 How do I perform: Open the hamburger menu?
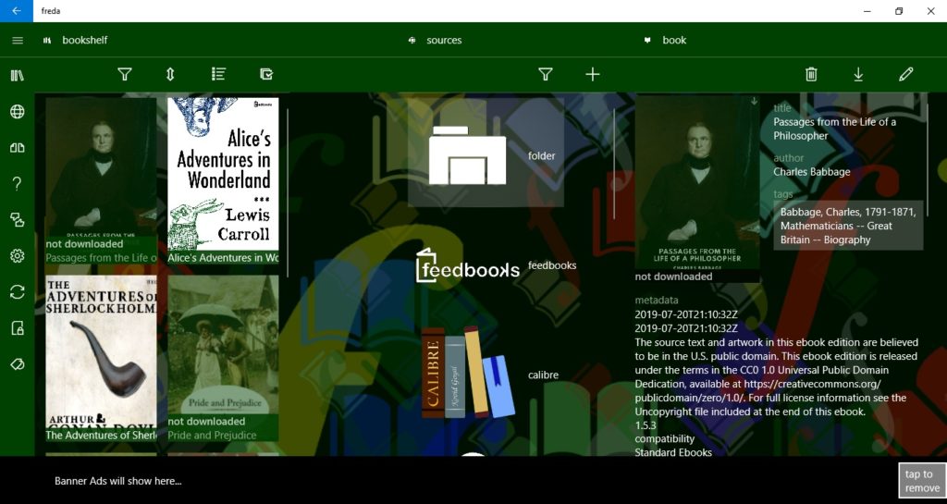[x=18, y=41]
